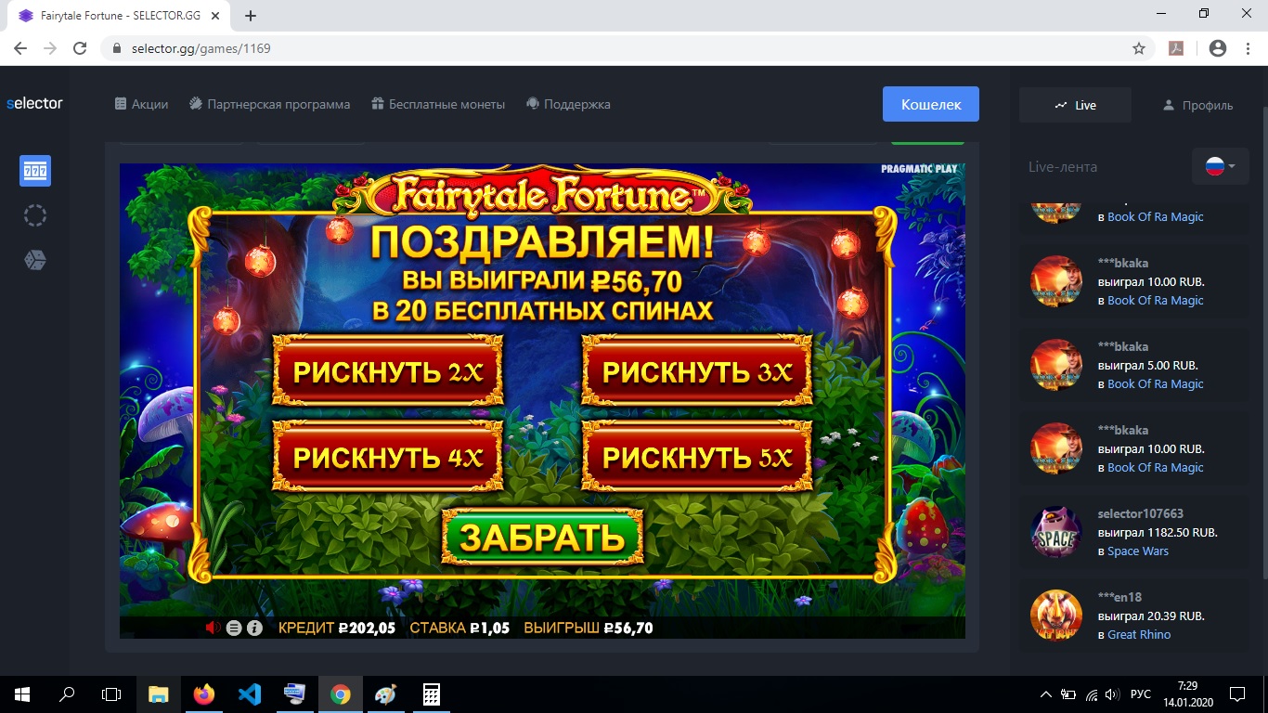
Task: Click the PDF extension icon
Action: coord(1176,48)
